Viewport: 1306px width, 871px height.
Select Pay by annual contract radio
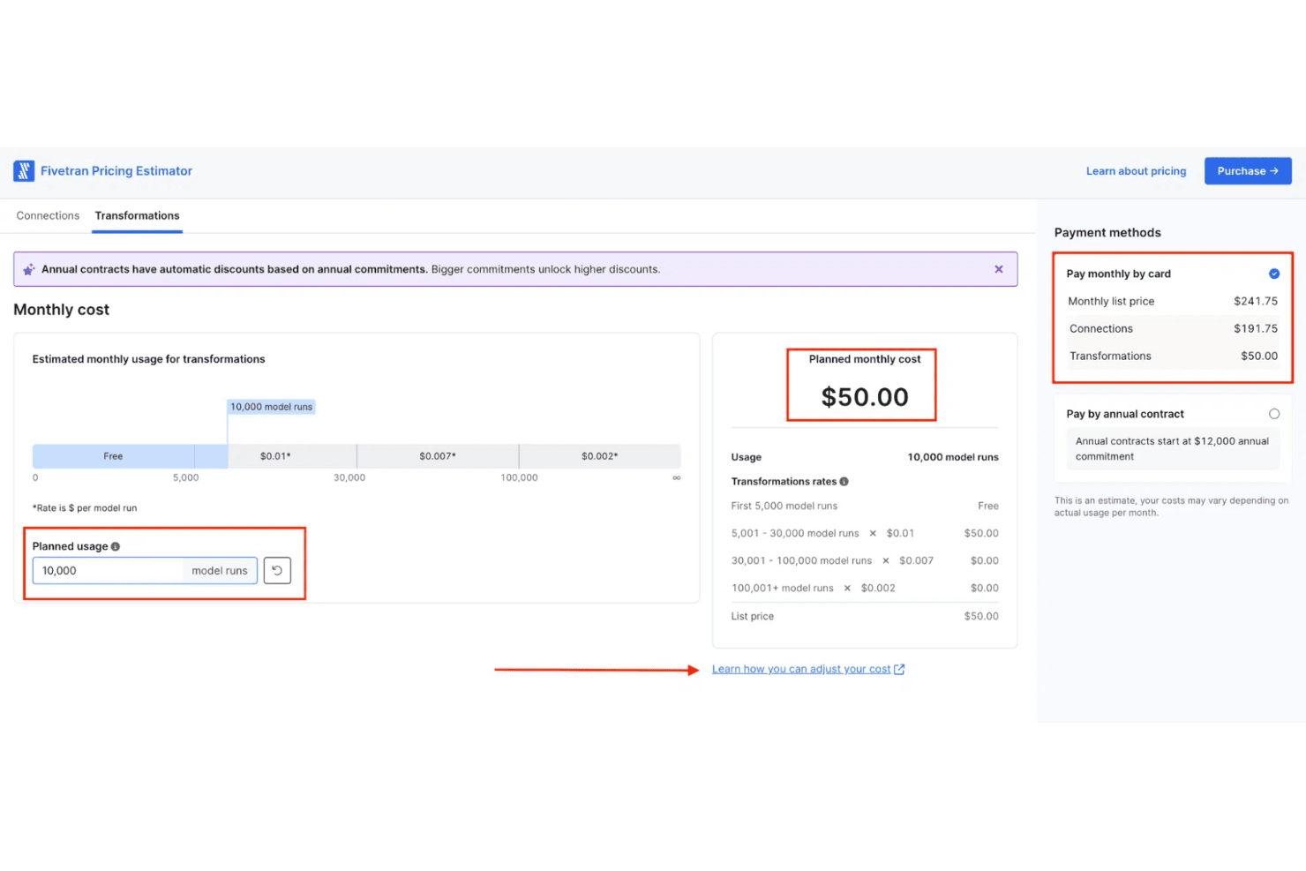[1274, 414]
